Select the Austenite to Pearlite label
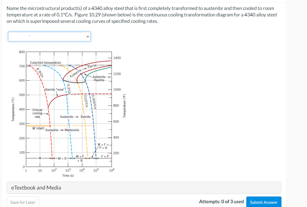This screenshot has width=307, height=207. (x=99, y=78)
